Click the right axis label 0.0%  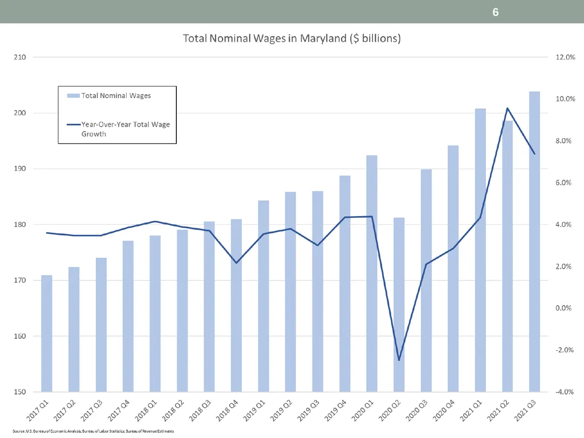coord(563,308)
